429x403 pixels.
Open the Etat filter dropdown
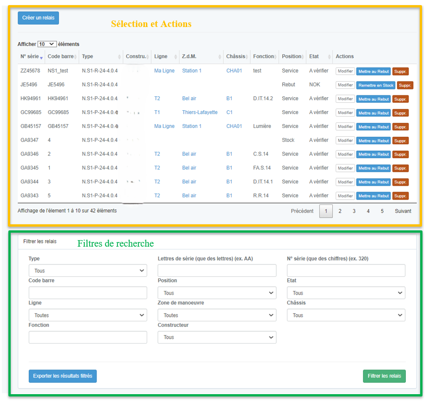345,293
